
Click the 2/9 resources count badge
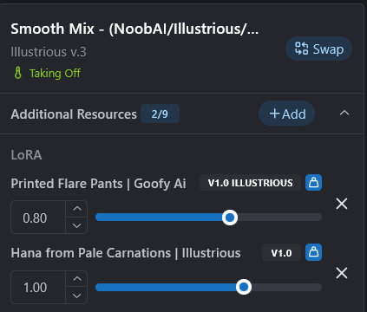click(x=160, y=114)
